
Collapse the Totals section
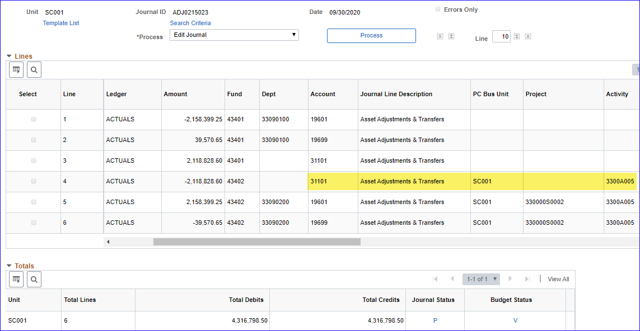click(x=9, y=266)
